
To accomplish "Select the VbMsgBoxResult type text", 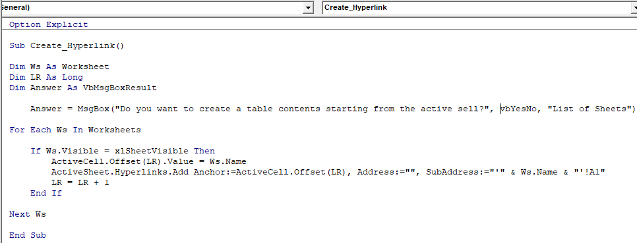I will [120, 88].
